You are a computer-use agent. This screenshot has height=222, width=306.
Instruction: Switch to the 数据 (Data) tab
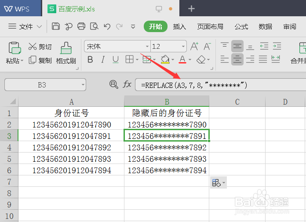point(266,26)
